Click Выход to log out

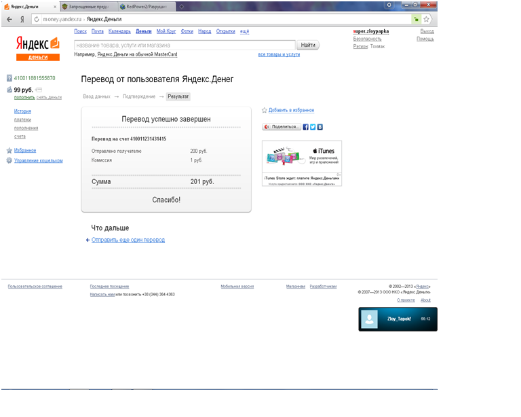tap(427, 31)
